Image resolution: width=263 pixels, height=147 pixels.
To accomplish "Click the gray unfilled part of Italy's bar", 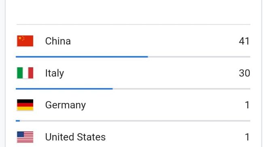I will tap(182, 89).
